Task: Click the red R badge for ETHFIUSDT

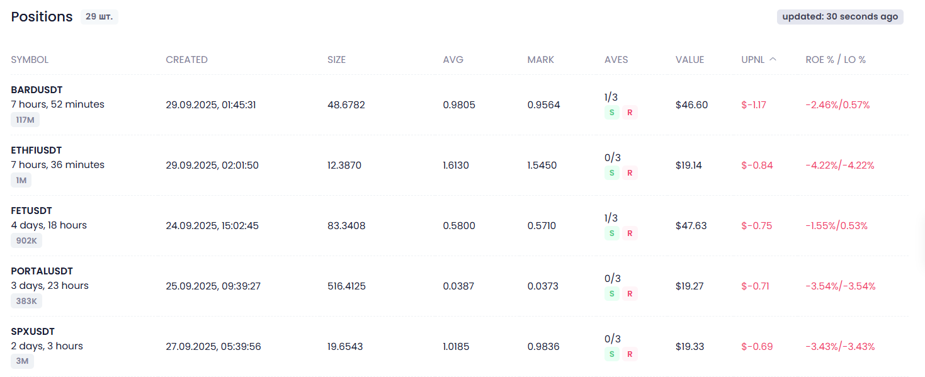Action: pos(630,173)
